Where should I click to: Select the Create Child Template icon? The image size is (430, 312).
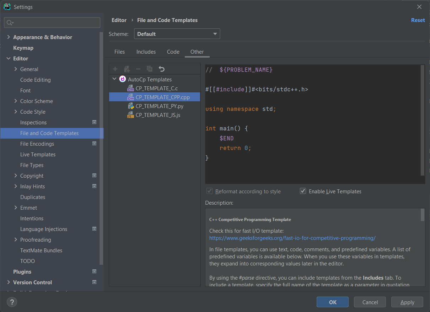(x=127, y=69)
